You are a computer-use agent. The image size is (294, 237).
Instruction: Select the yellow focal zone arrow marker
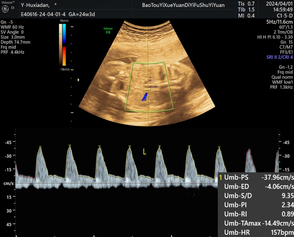point(79,80)
